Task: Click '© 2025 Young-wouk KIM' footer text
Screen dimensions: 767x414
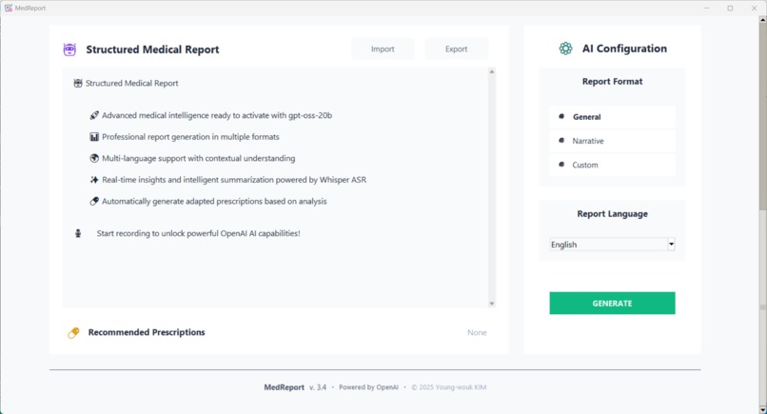Action: coord(449,387)
